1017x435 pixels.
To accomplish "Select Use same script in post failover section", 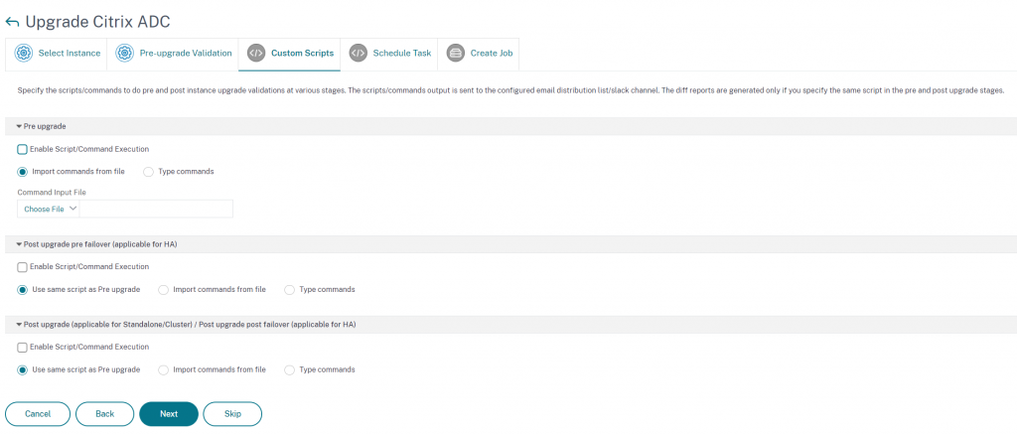I will click(23, 370).
